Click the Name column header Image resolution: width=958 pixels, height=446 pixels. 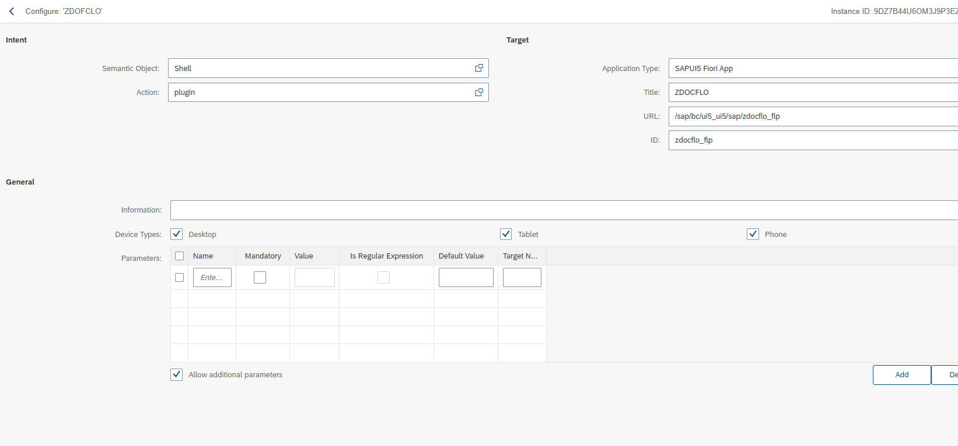(x=212, y=256)
